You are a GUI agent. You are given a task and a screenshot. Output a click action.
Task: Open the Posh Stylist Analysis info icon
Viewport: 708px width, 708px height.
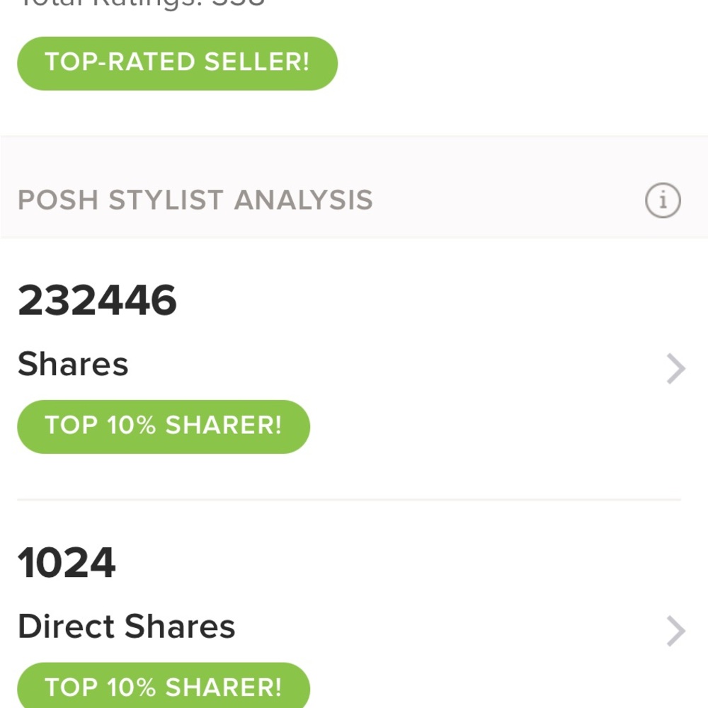[x=663, y=200]
